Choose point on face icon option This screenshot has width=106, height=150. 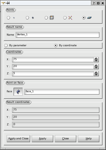coord(89,18)
